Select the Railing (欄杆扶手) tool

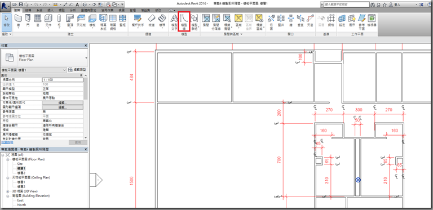click(x=138, y=21)
